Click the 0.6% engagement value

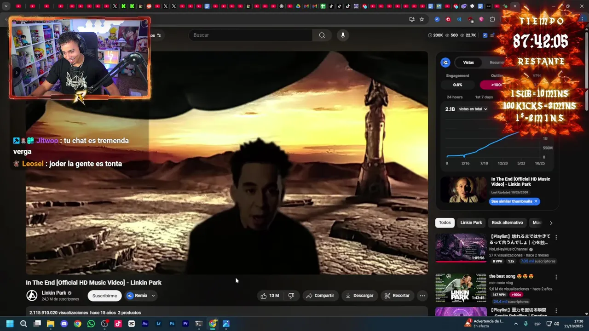457,85
